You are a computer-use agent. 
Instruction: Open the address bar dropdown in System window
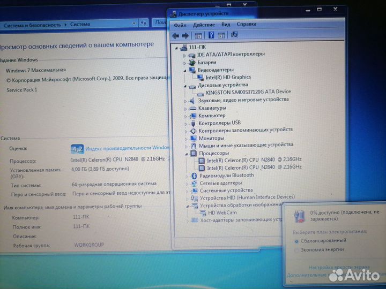134,24
